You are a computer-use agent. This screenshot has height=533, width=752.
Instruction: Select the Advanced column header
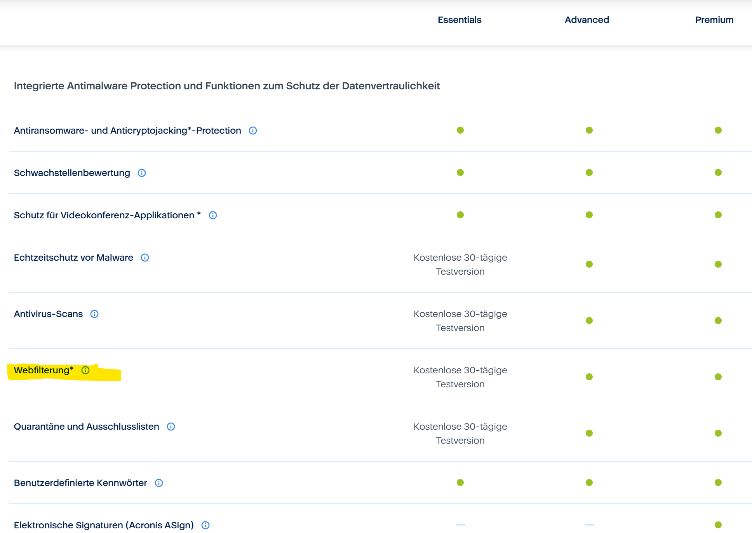[587, 20]
